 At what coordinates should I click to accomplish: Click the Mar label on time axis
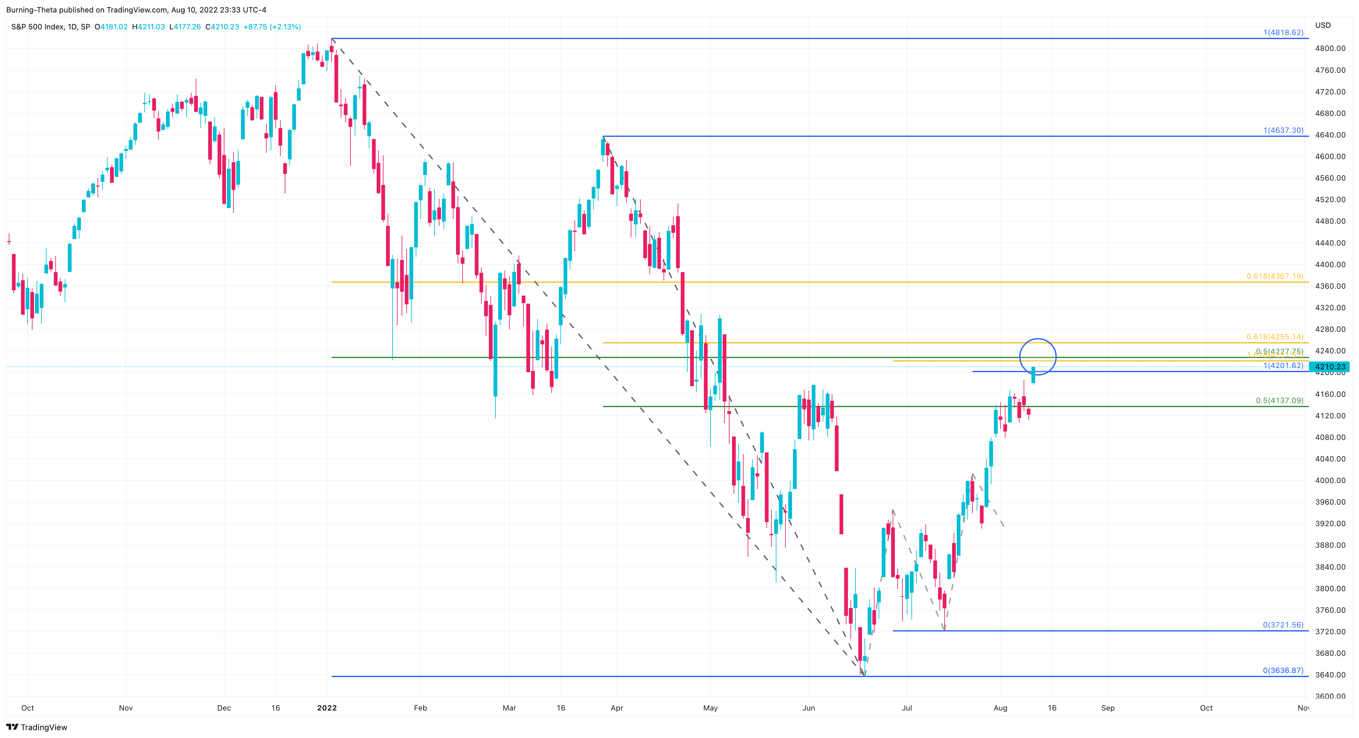pyautogui.click(x=509, y=708)
